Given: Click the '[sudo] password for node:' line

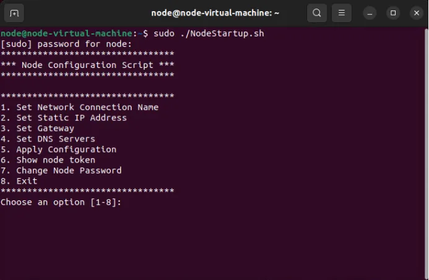Looking at the screenshot, I should [x=66, y=44].
